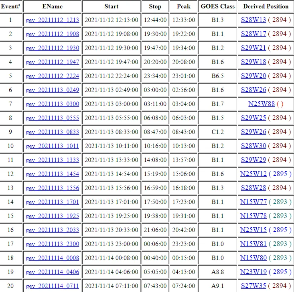Open event link gev_20211113_1454
Viewport: 294px width, 292px height.
(52, 174)
